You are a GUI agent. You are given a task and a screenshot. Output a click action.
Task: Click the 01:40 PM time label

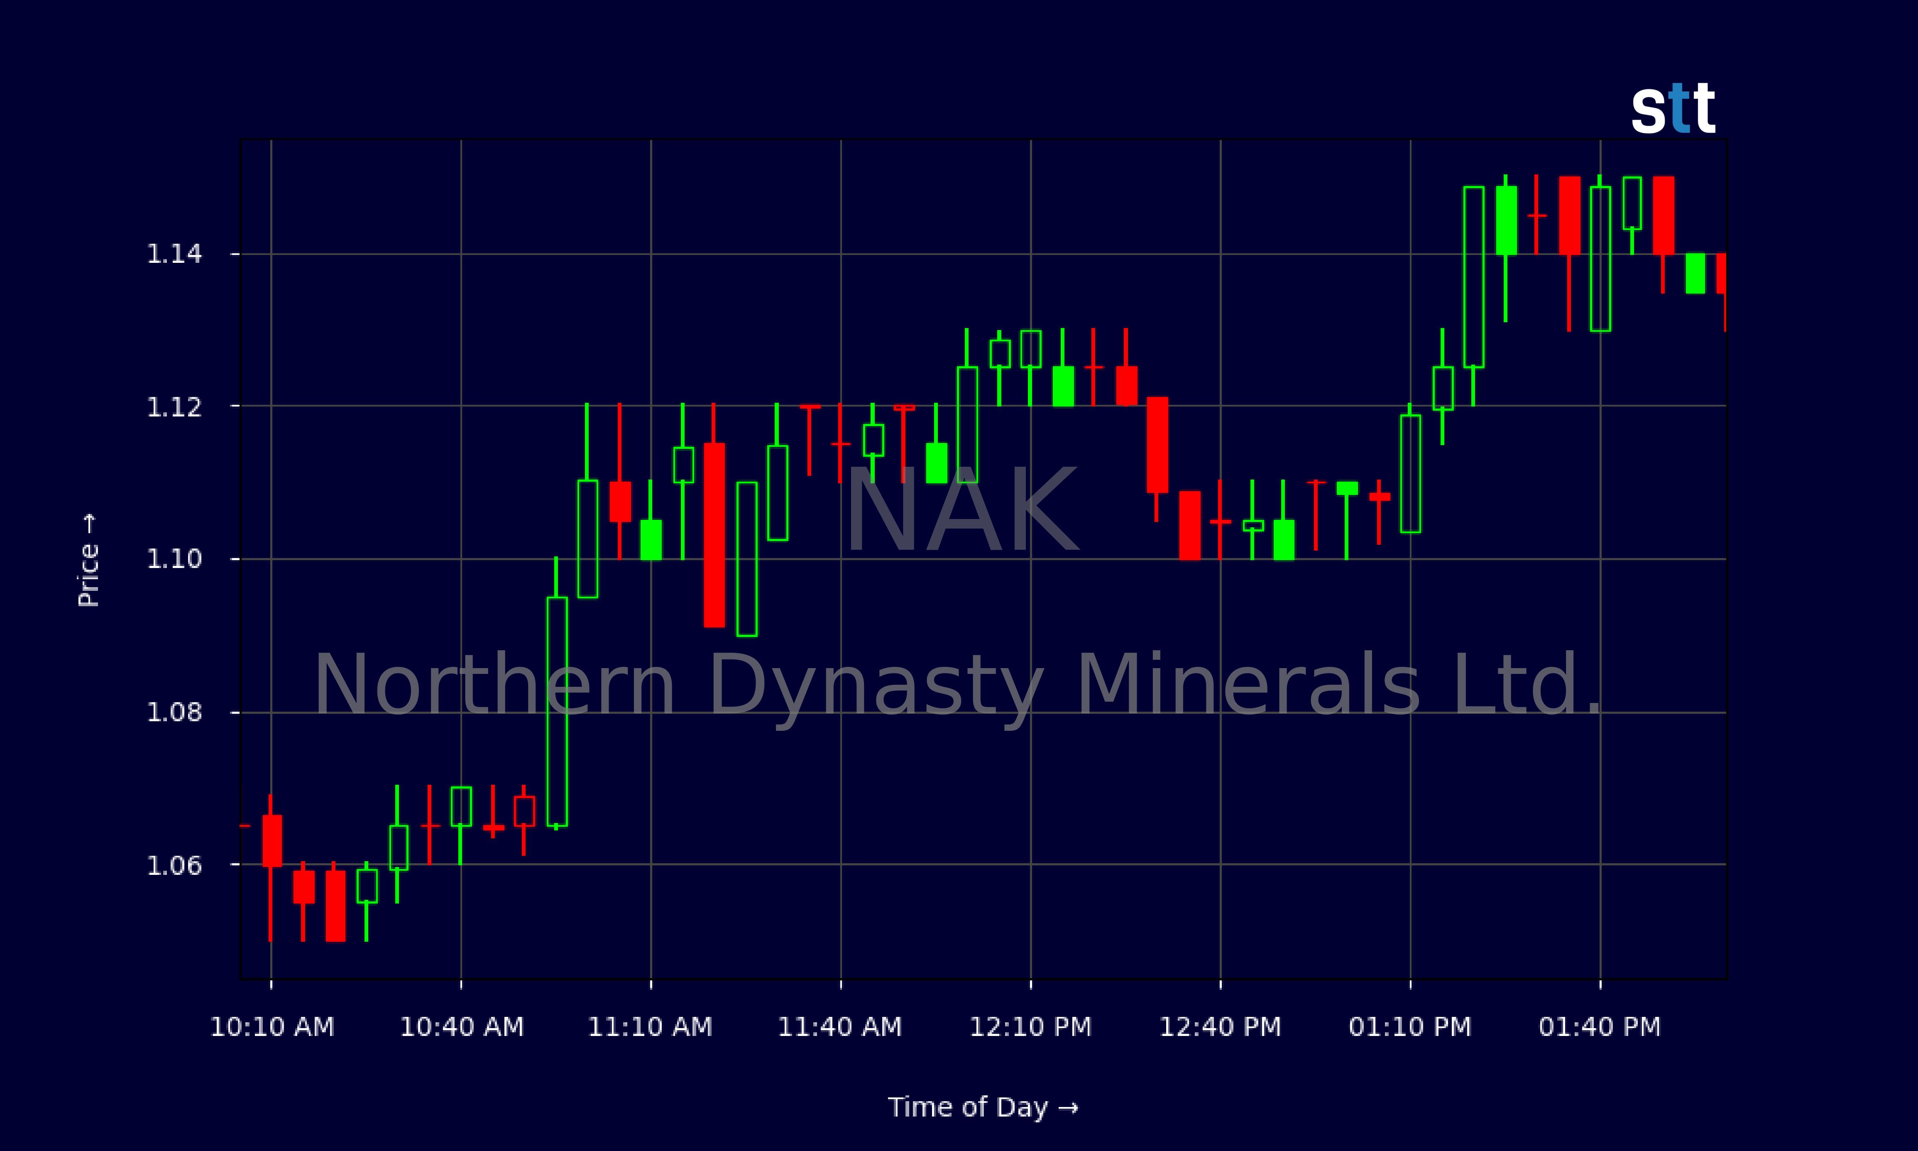click(1600, 1027)
